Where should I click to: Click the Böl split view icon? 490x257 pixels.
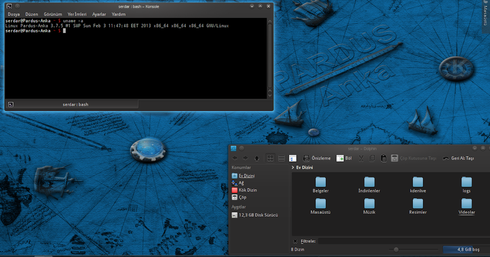pyautogui.click(x=344, y=158)
